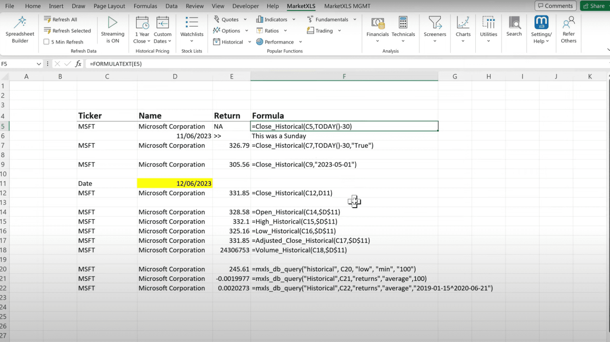
Task: Expand the Ratios dropdown arrow
Action: click(285, 31)
